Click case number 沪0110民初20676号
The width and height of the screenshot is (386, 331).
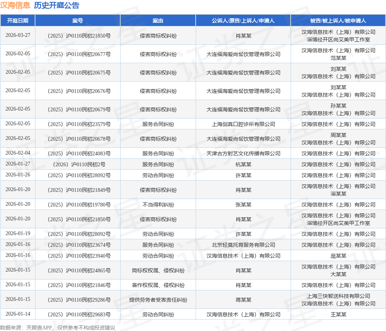pos(79,91)
